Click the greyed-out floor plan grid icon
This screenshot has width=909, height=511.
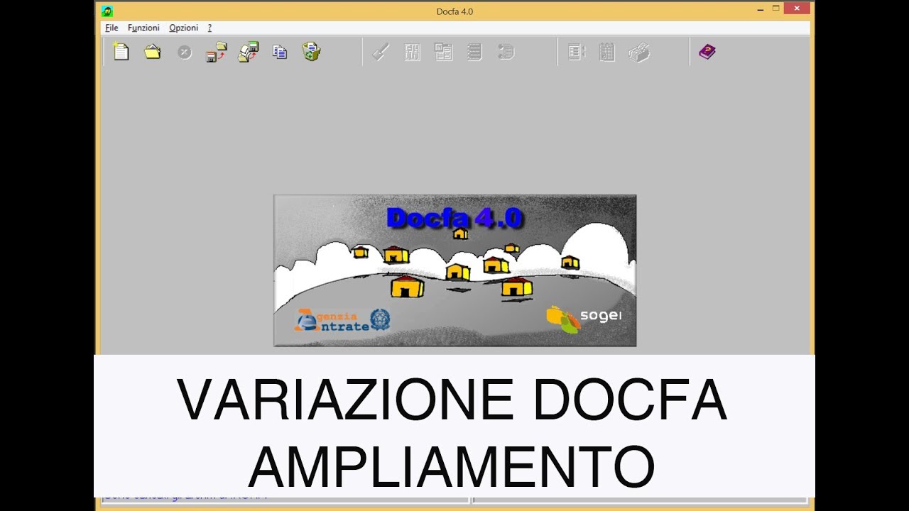(413, 52)
